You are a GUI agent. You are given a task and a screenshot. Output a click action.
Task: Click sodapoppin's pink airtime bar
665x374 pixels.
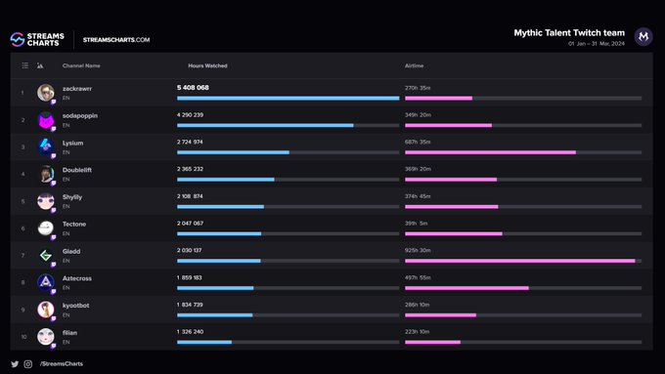tap(448, 125)
